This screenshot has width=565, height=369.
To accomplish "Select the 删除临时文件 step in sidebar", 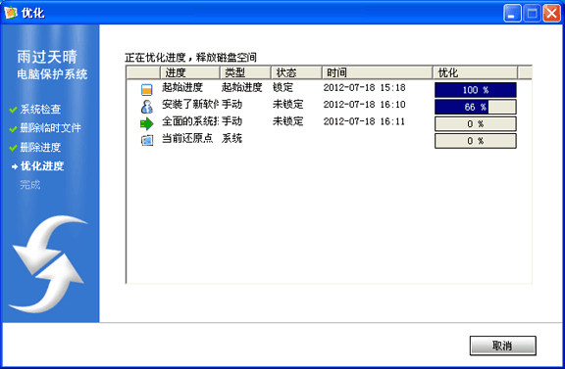I will pos(50,128).
